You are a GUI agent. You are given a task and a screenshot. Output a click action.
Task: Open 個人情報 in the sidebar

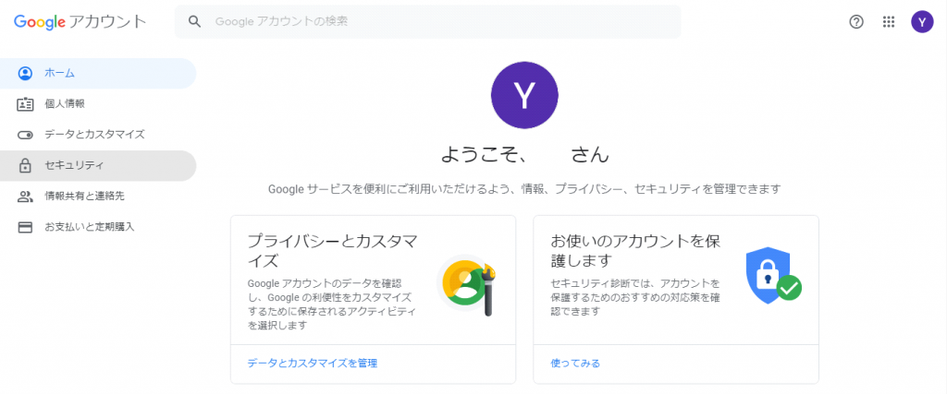[98, 104]
